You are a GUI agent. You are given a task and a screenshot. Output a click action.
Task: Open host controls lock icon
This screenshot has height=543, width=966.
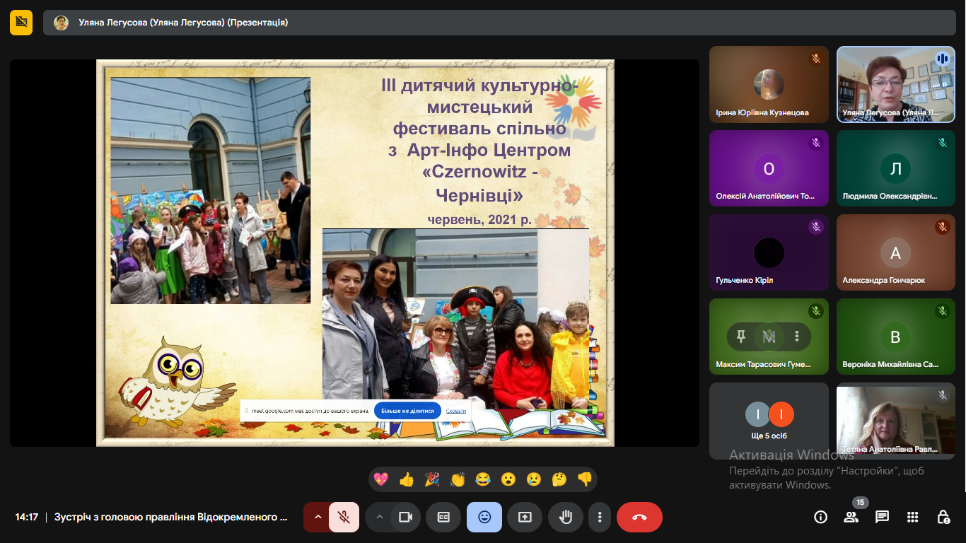[x=943, y=517]
